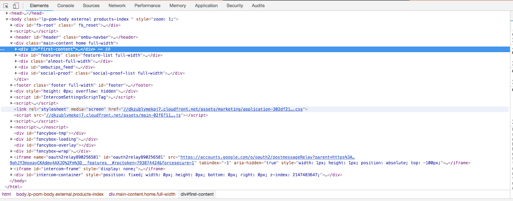Open the application css stylesheet link
Viewport: 513px width, 201px height.
point(213,109)
